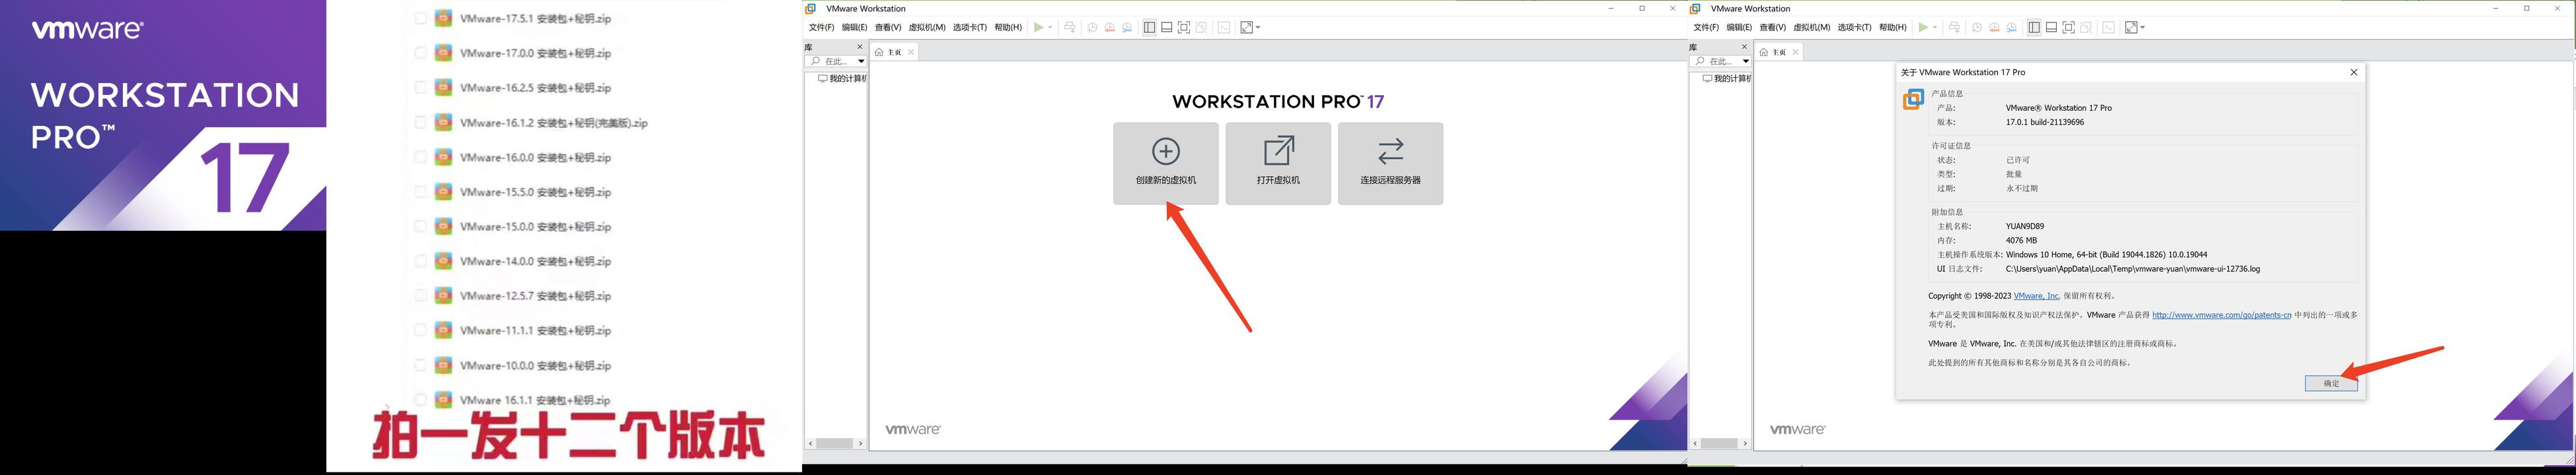The height and width of the screenshot is (475, 2576).
Task: Select the VMware-15.5.0 zip checkbox
Action: (420, 191)
